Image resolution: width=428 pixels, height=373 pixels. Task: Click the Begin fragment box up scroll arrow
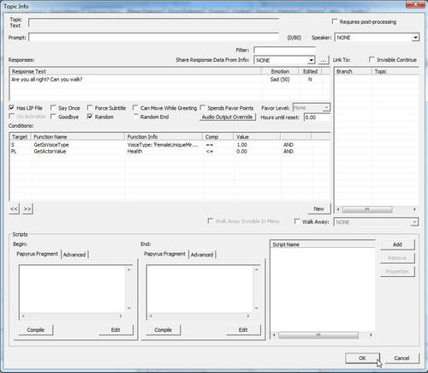[x=128, y=269]
